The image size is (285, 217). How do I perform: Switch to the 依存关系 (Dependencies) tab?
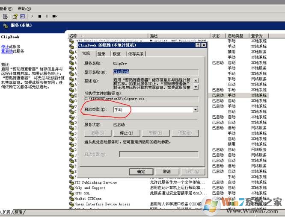[136, 54]
